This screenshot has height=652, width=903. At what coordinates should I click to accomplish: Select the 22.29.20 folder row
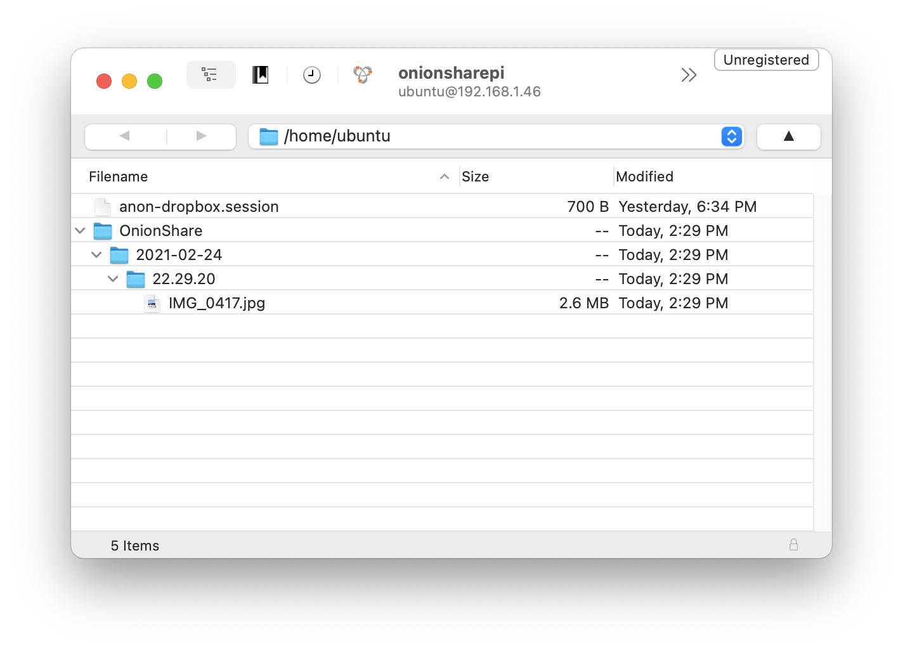click(x=442, y=279)
